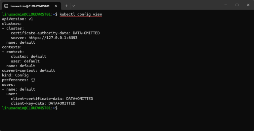Image resolution: width=254 pixels, height=131 pixels.
Task: Expand the new tab profile dropdown
Action: click(73, 6)
